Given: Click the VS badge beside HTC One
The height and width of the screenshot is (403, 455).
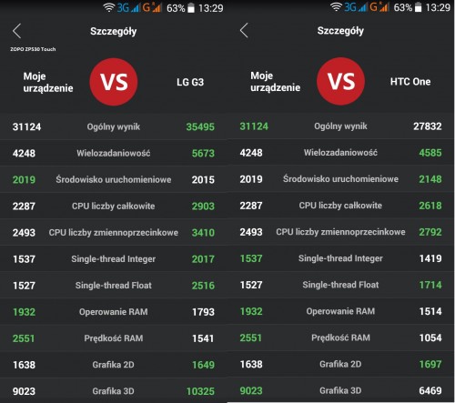Looking at the screenshot, I should [340, 81].
